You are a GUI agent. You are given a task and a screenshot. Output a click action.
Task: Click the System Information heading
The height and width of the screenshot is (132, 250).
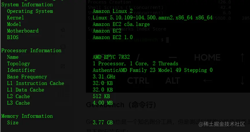click(27, 5)
